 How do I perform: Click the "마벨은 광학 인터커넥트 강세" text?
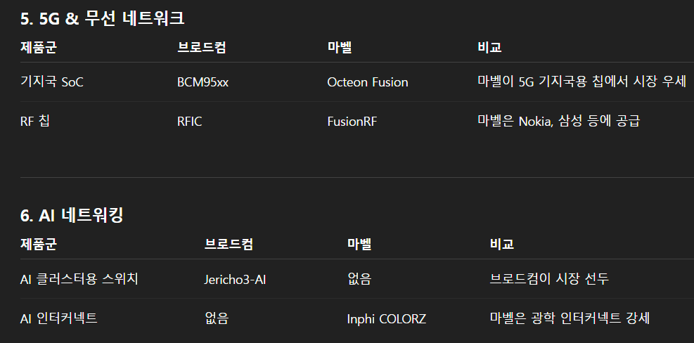(569, 318)
